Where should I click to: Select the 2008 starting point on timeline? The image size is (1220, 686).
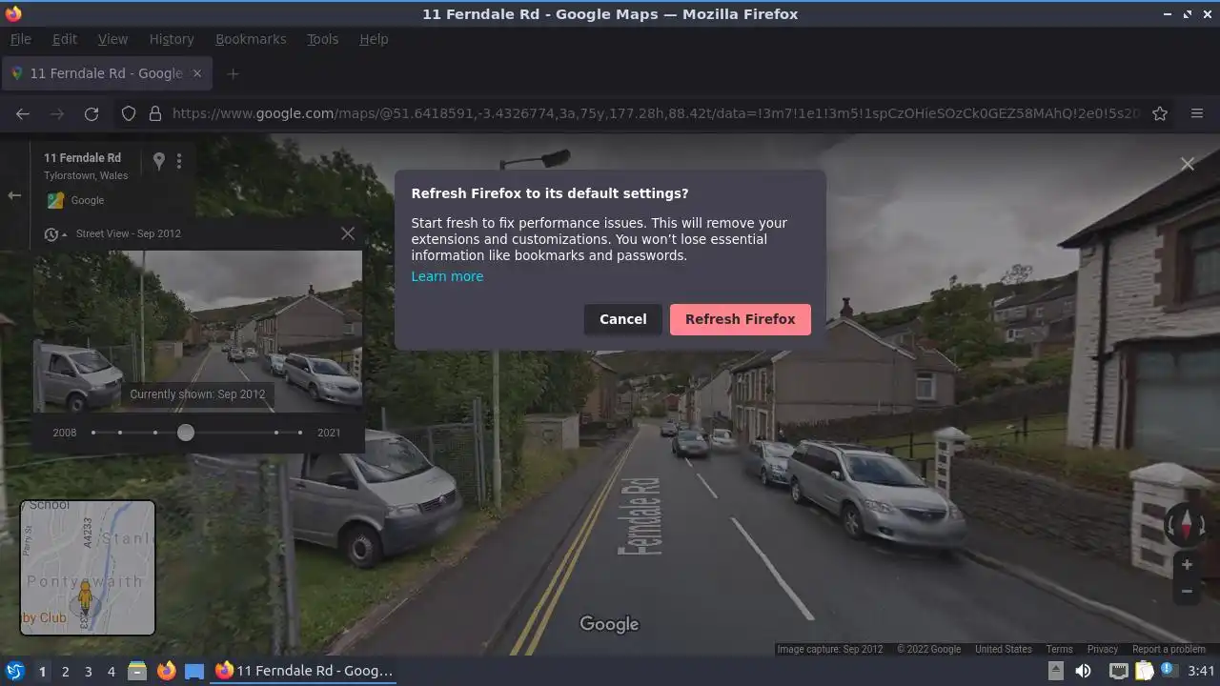(93, 433)
